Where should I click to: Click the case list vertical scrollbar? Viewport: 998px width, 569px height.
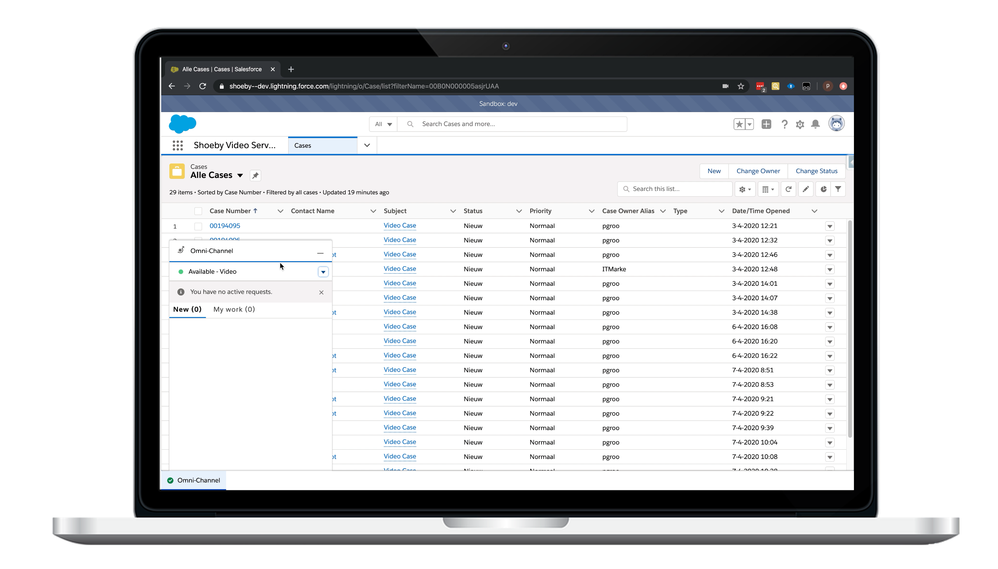850,329
